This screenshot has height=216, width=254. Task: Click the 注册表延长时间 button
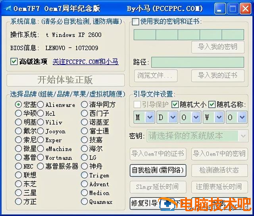tap(219, 187)
